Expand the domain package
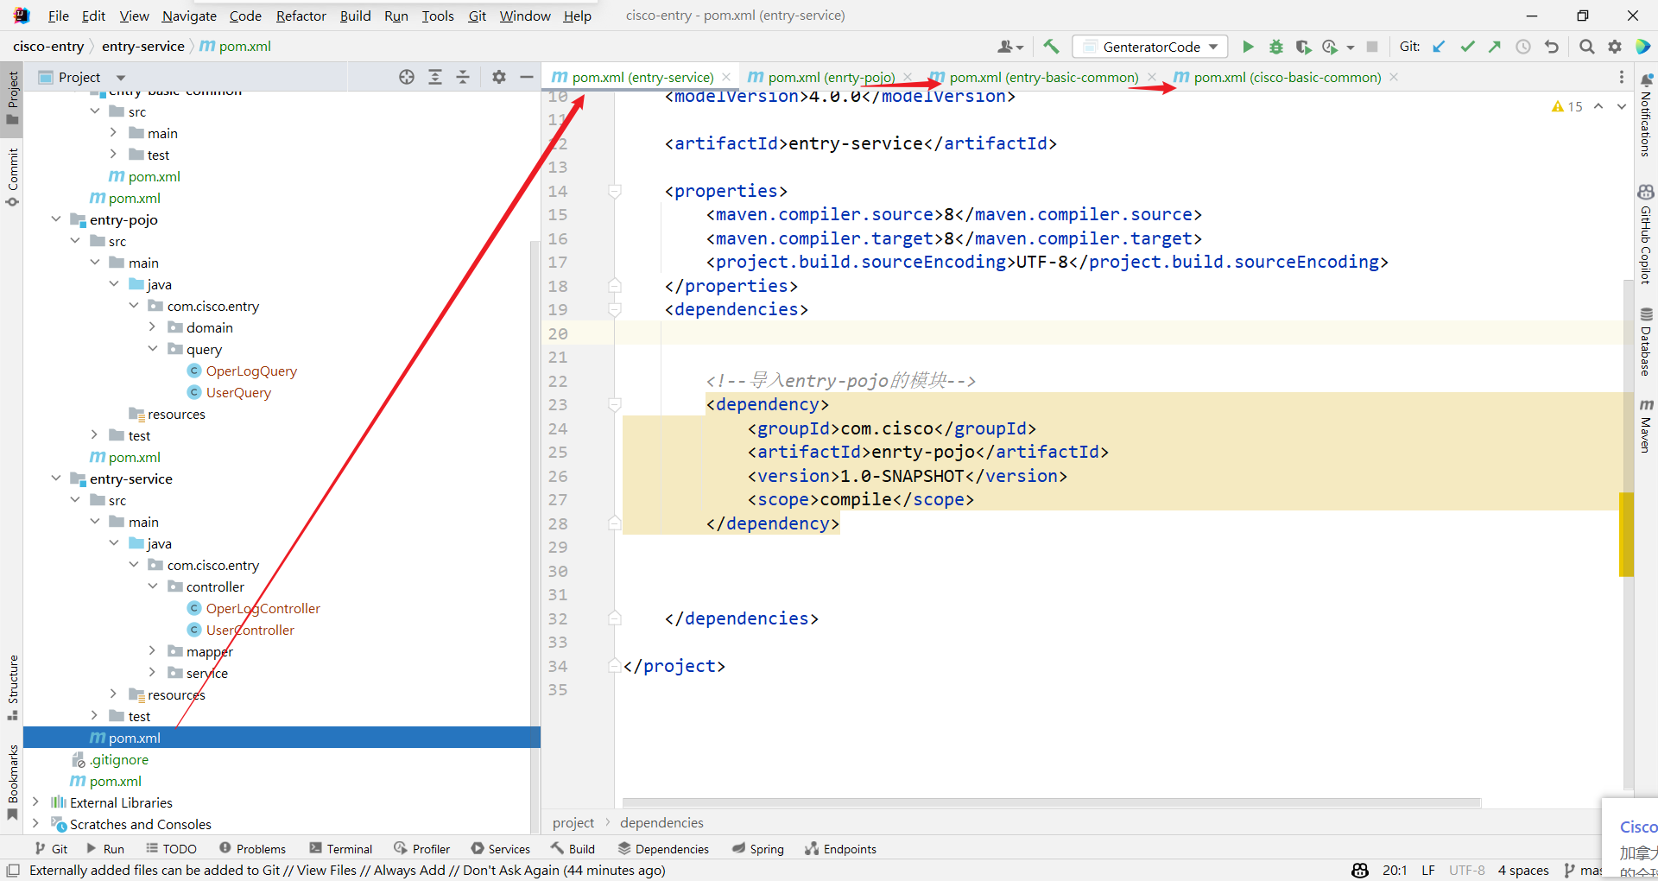The height and width of the screenshot is (881, 1658). (x=153, y=327)
